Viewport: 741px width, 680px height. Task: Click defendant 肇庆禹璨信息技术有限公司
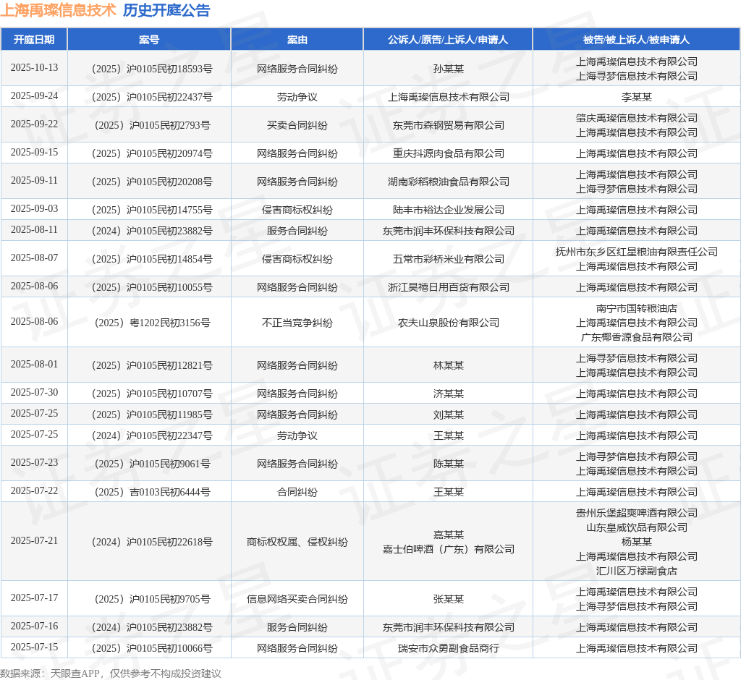point(636,118)
